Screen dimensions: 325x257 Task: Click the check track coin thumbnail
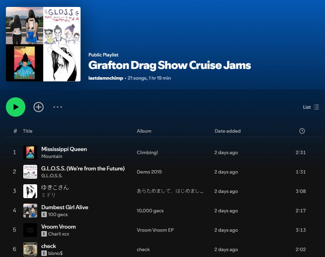pos(30,249)
